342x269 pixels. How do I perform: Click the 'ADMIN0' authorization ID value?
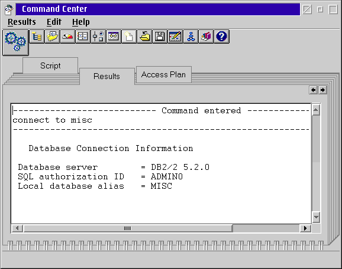(167, 176)
